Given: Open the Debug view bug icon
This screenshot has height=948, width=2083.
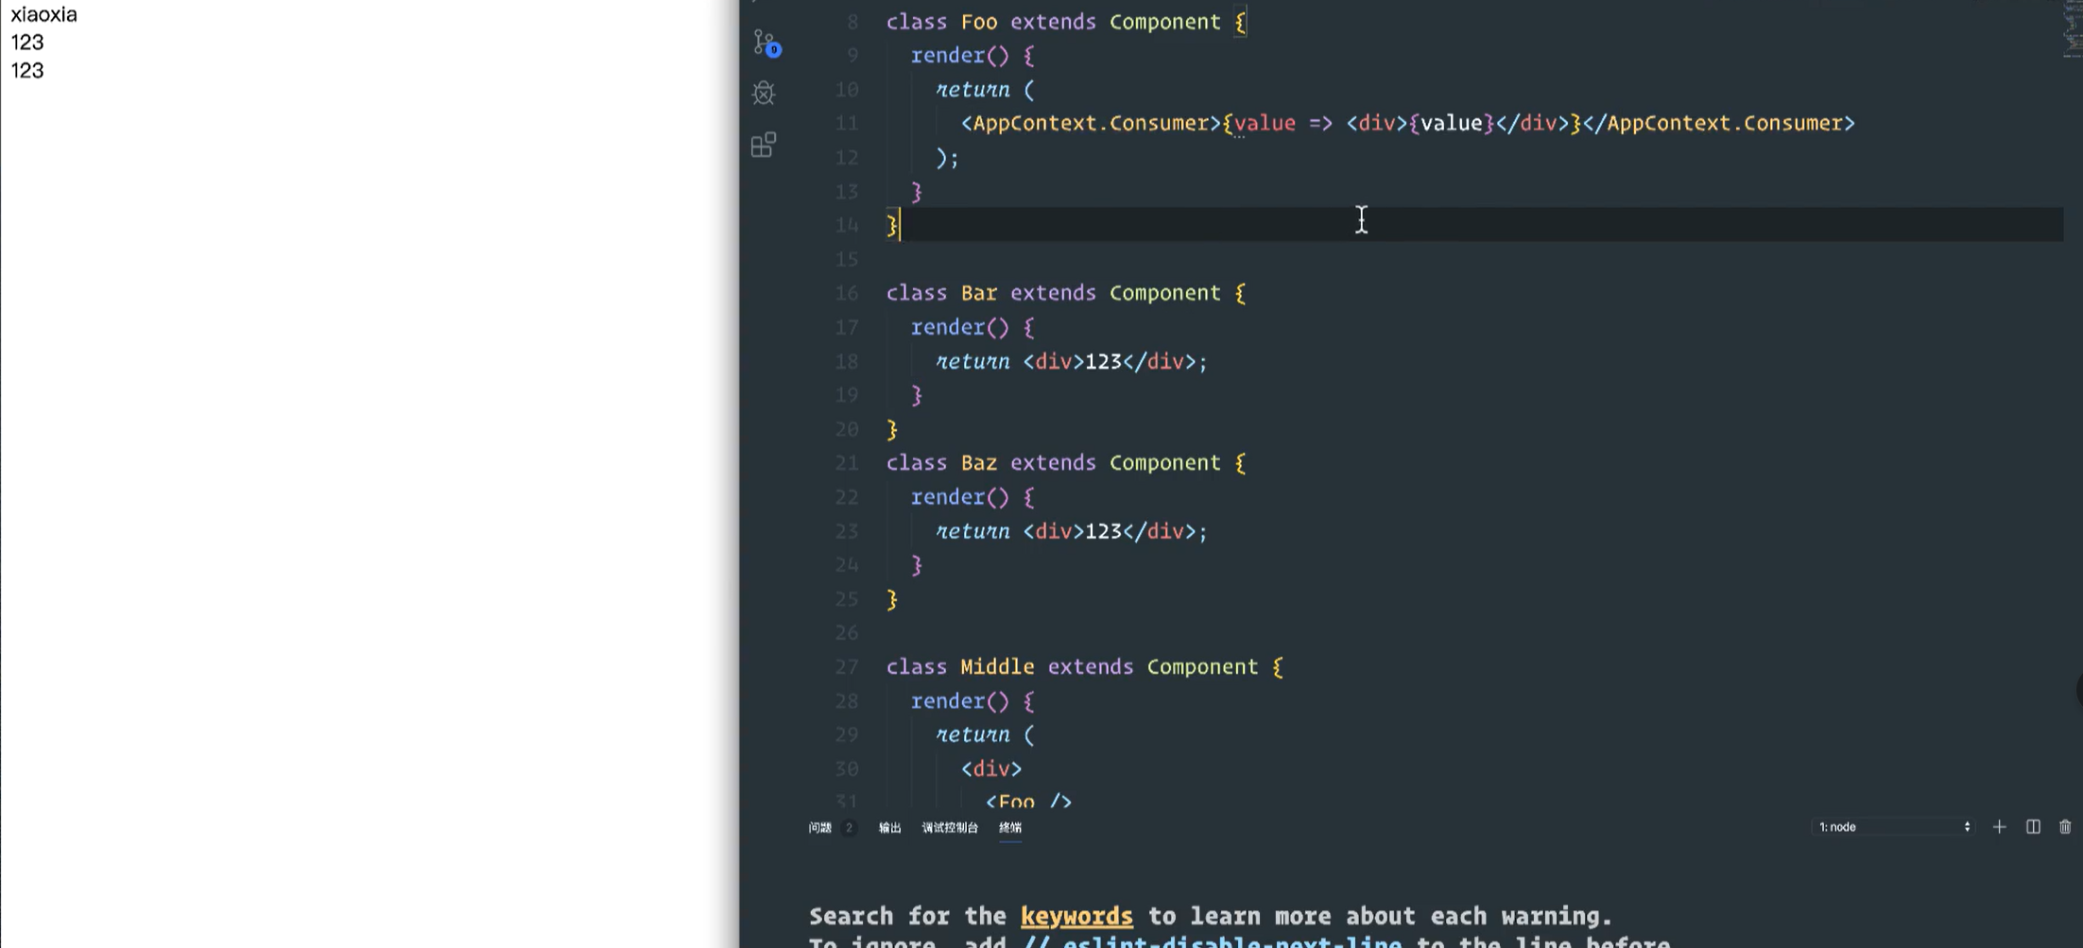Looking at the screenshot, I should point(764,93).
